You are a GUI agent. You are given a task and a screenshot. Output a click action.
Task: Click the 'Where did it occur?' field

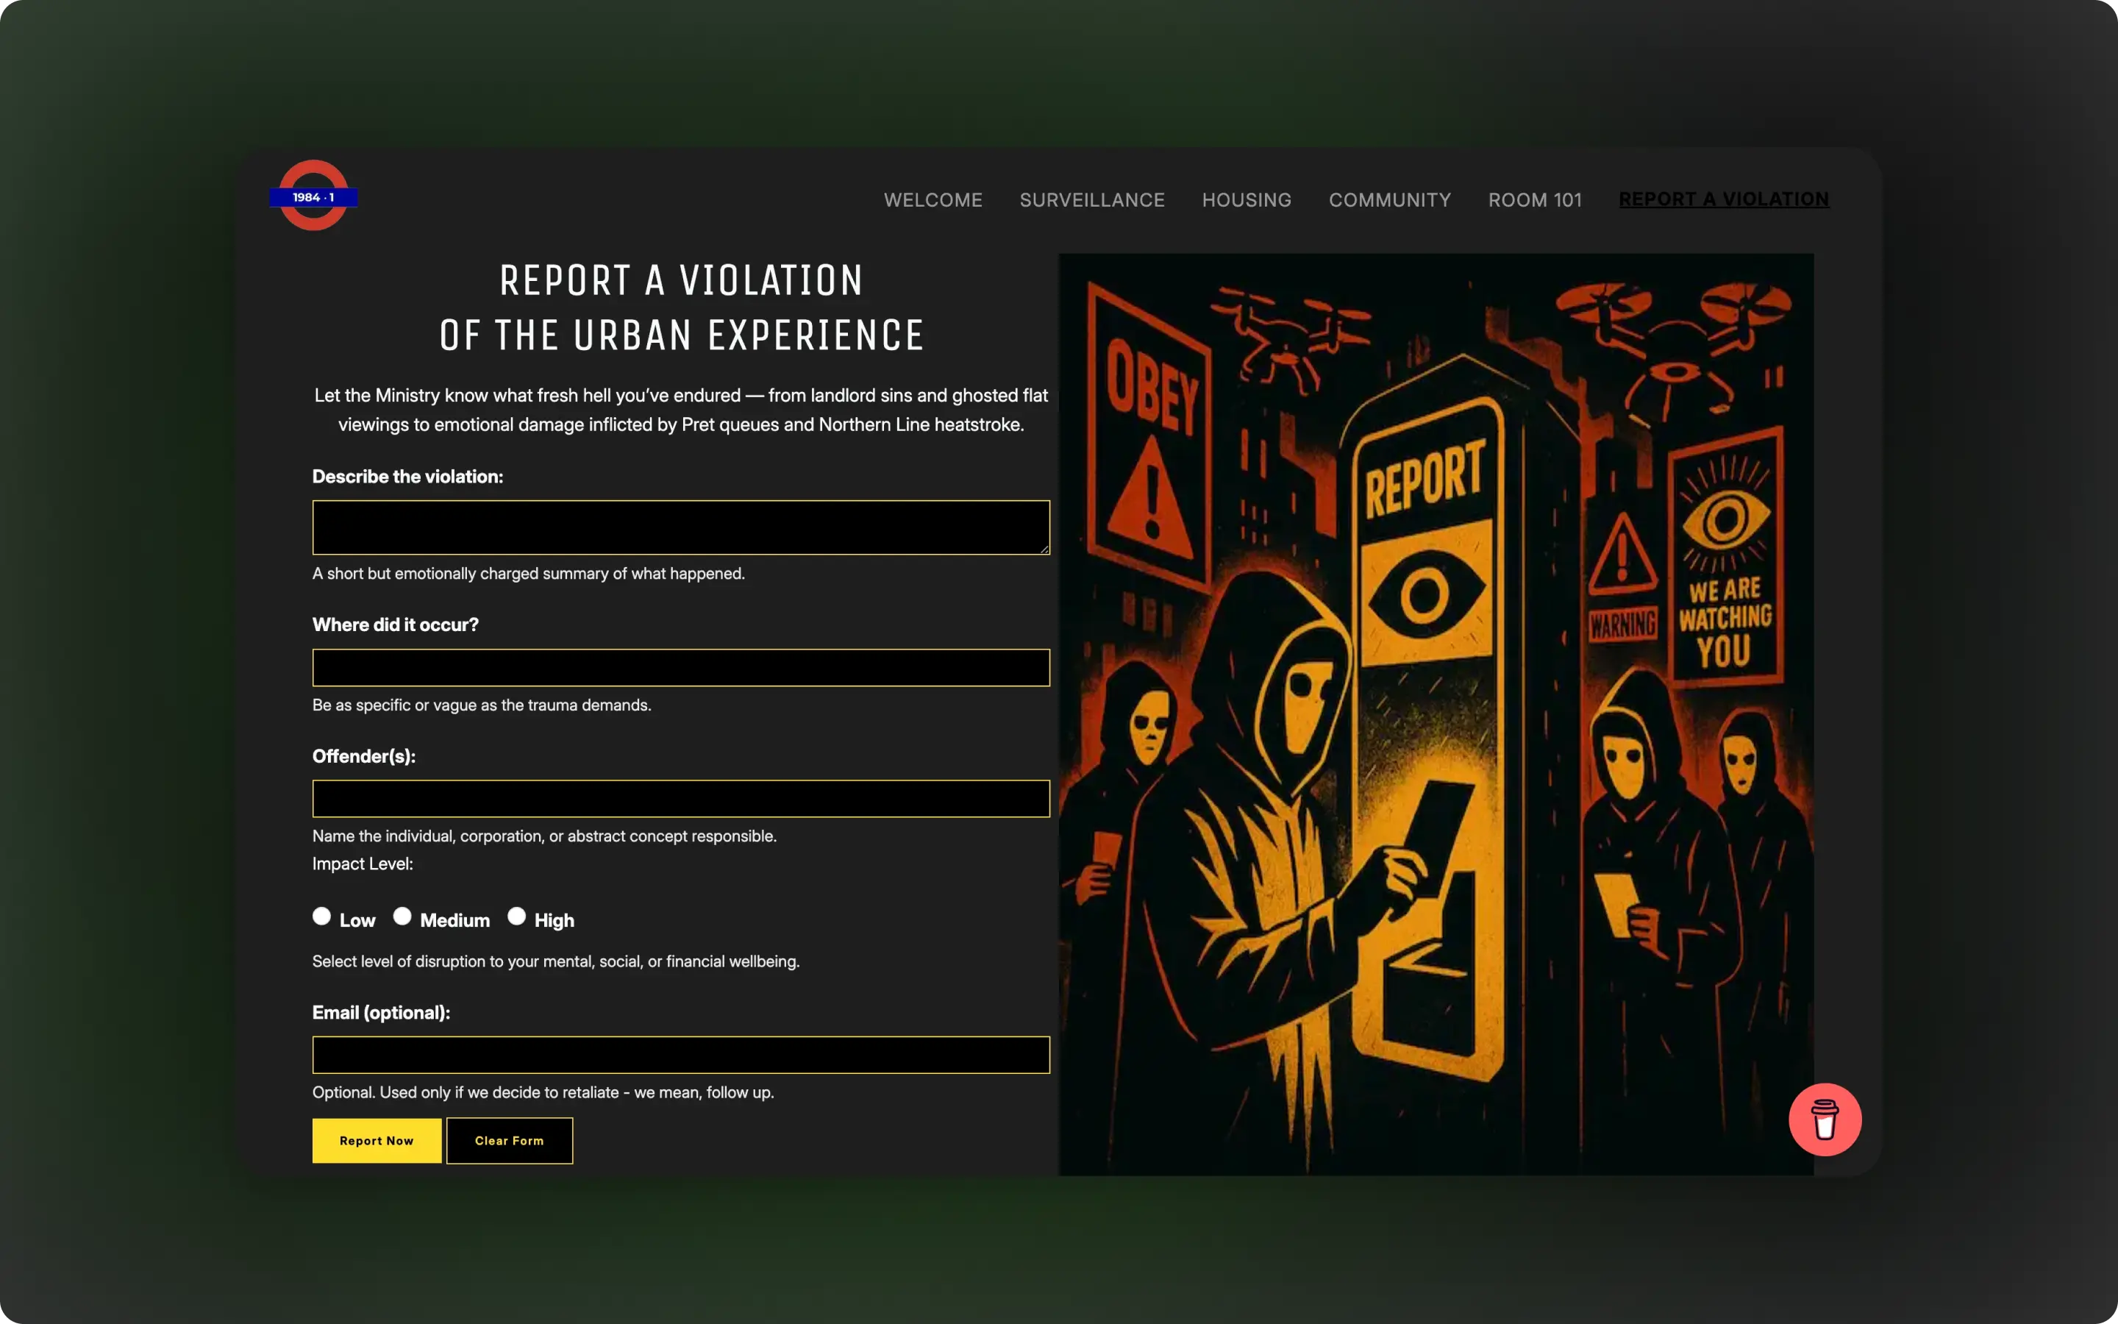681,667
